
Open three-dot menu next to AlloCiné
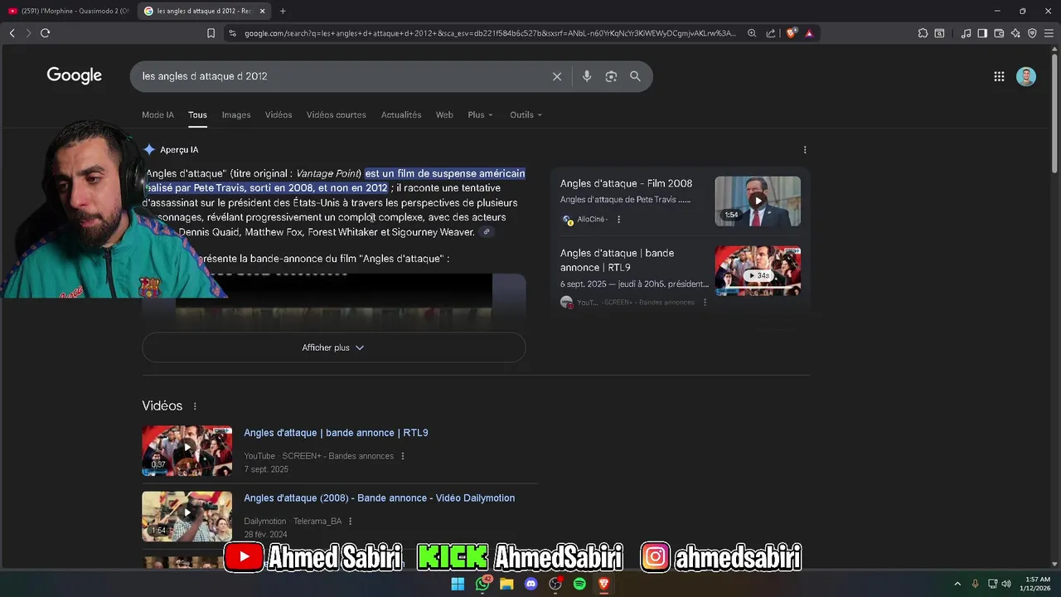point(618,220)
